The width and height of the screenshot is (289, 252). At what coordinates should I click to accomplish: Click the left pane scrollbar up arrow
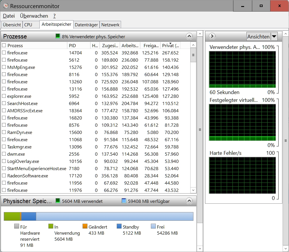point(200,34)
